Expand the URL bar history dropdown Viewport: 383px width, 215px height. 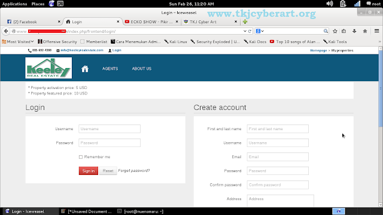245,31
